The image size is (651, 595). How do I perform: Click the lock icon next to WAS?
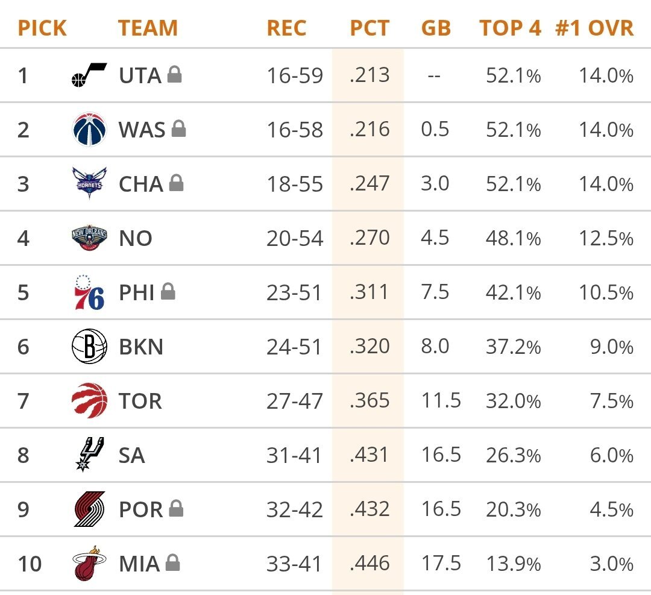[x=178, y=129]
